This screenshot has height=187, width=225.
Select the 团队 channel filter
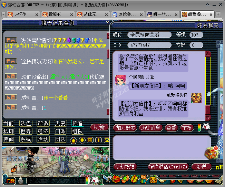coord(60,139)
